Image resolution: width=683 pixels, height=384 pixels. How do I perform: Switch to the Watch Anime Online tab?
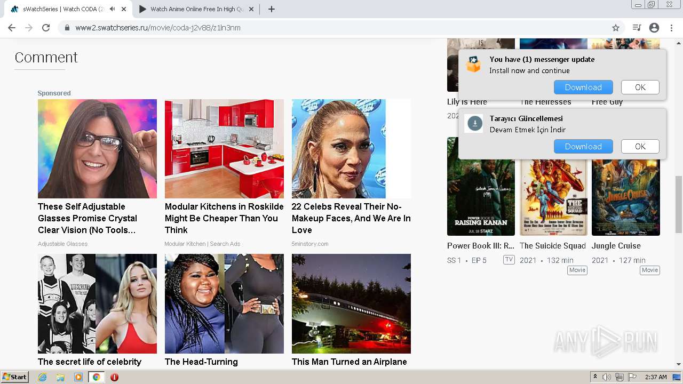point(196,9)
